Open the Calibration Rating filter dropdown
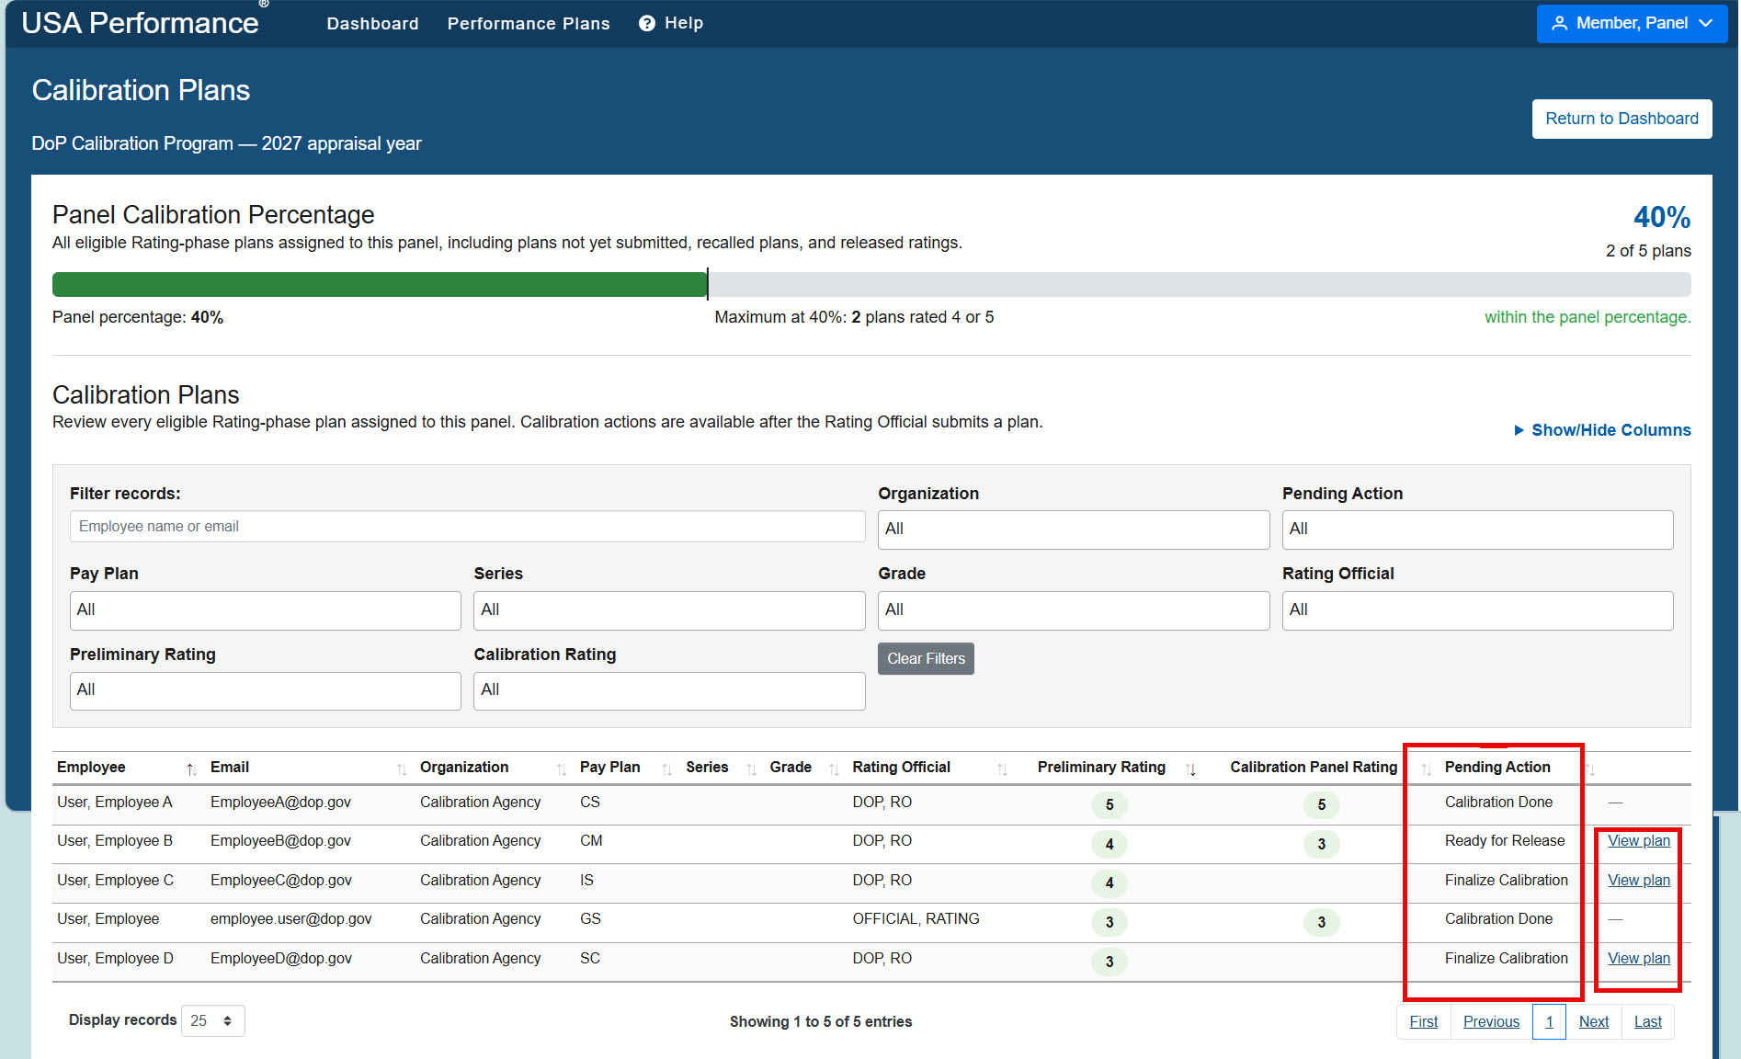 pyautogui.click(x=669, y=690)
